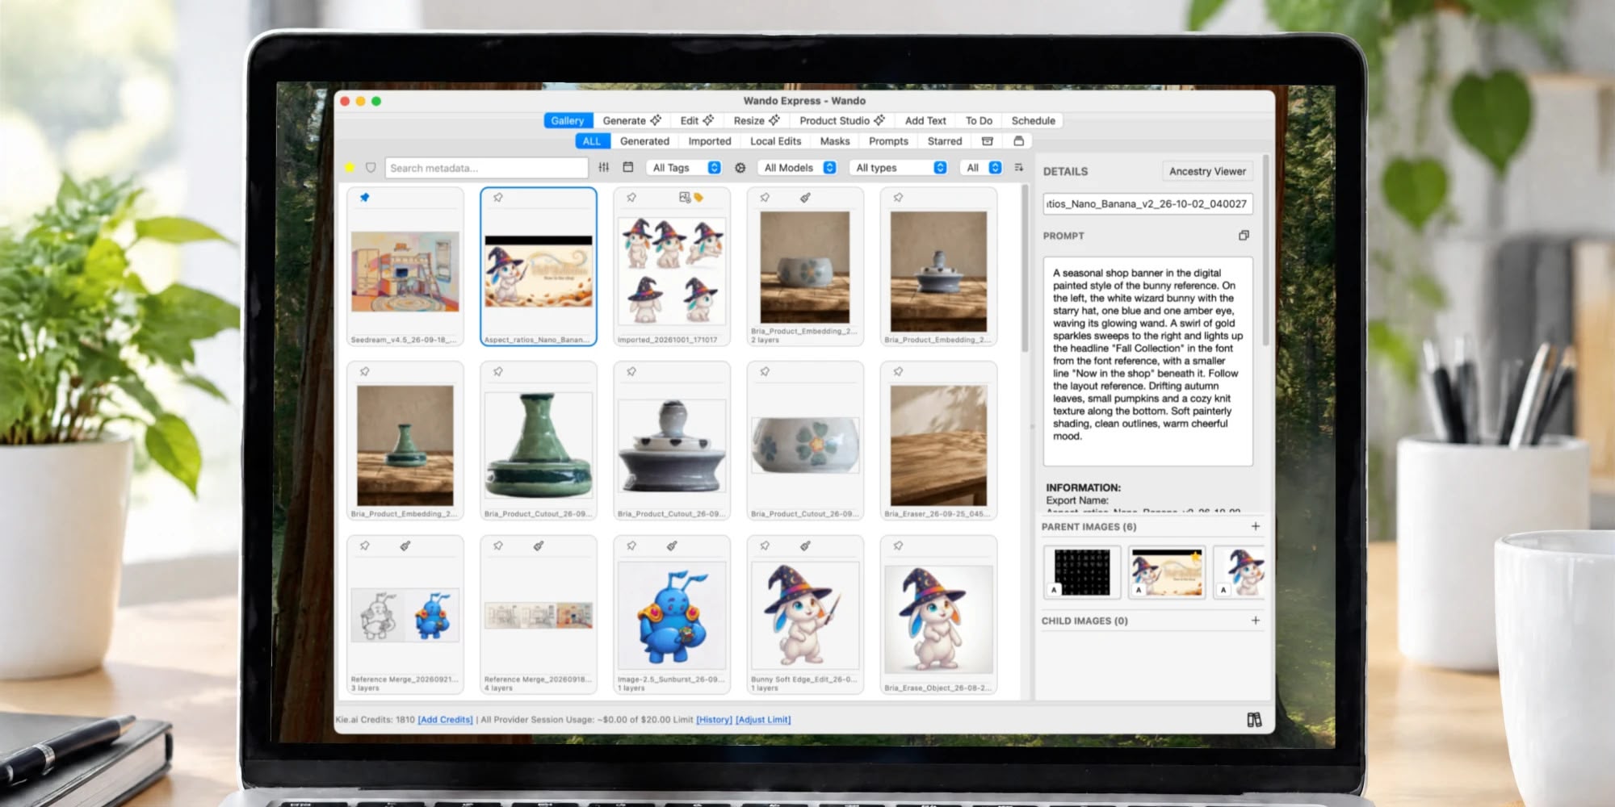The height and width of the screenshot is (807, 1615).
Task: Open the All types dropdown
Action: click(899, 168)
